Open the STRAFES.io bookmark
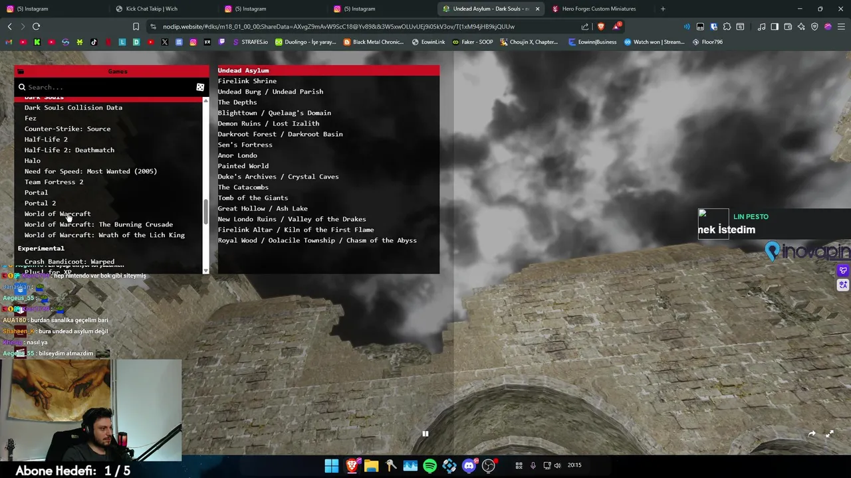The width and height of the screenshot is (851, 478). pos(250,42)
